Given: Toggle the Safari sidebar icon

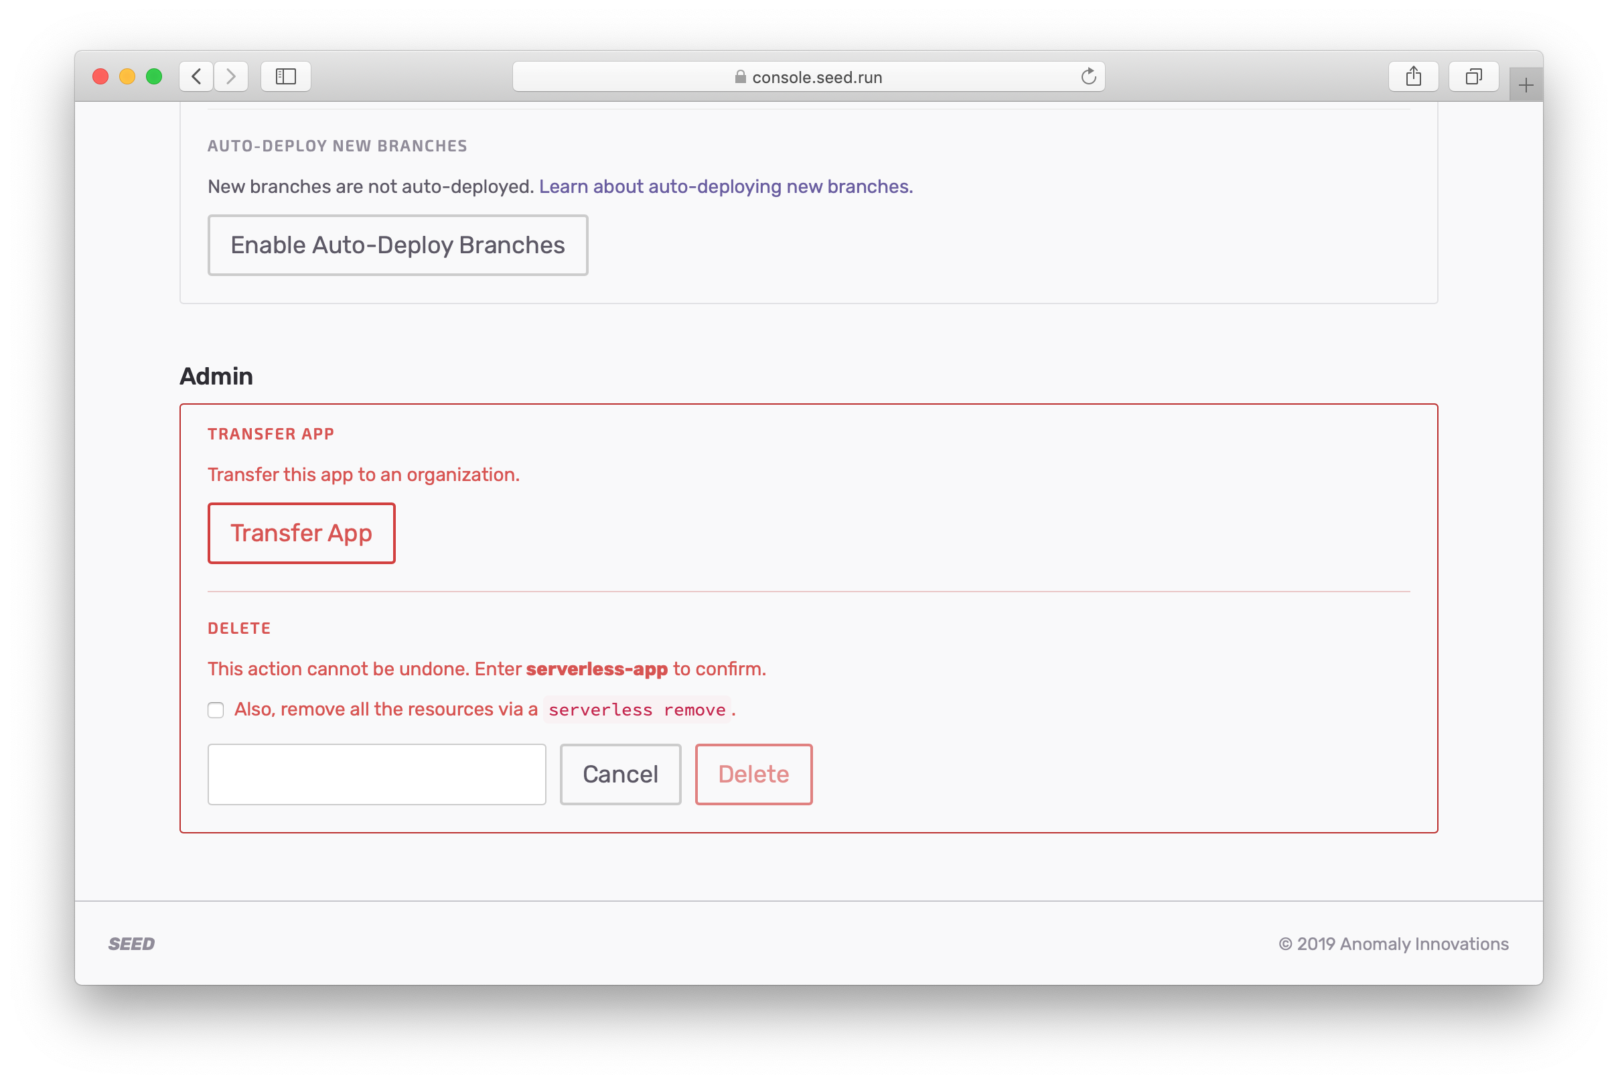Looking at the screenshot, I should point(285,76).
